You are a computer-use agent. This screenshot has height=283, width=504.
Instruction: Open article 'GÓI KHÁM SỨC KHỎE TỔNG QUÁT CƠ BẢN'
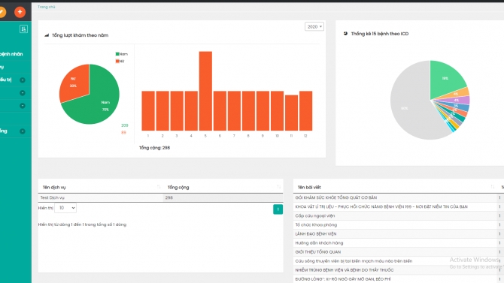(336, 197)
